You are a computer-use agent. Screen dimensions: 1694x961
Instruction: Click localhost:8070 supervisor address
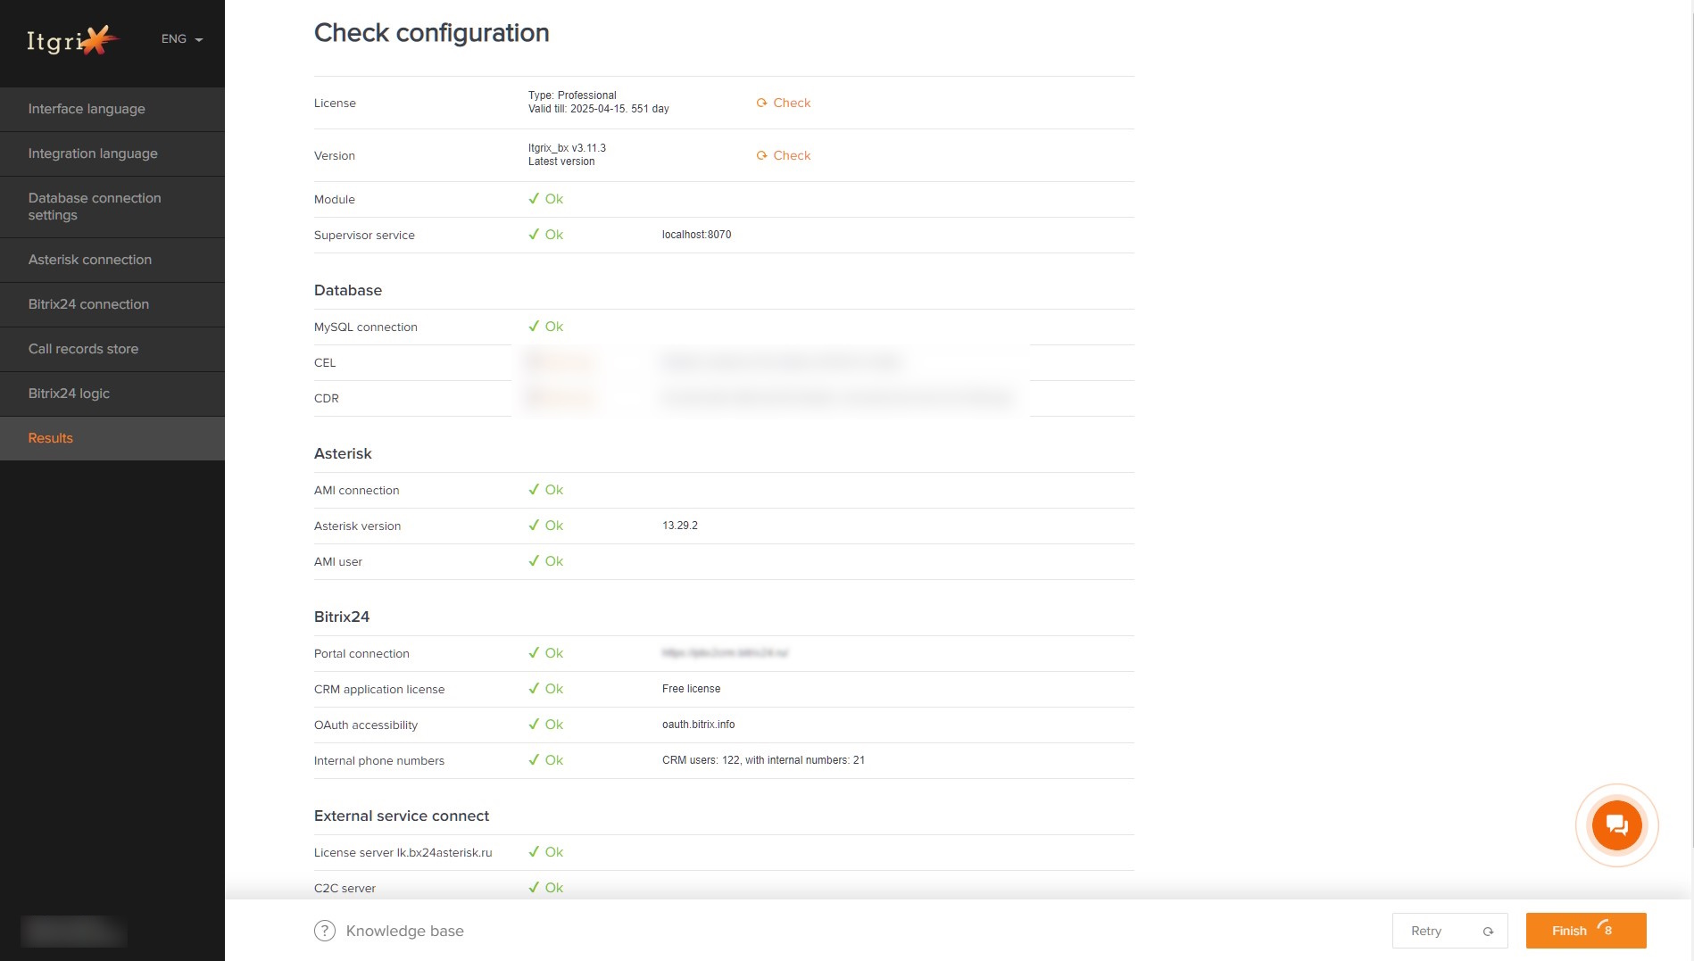696,235
